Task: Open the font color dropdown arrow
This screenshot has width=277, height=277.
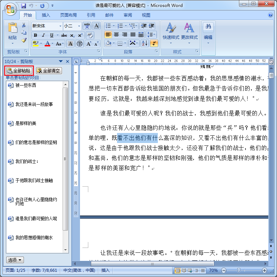Action: point(53,43)
